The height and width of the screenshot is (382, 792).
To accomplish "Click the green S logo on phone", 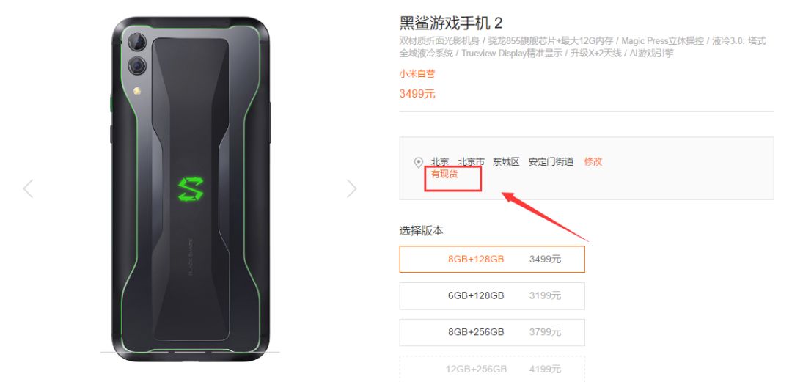I will [191, 189].
